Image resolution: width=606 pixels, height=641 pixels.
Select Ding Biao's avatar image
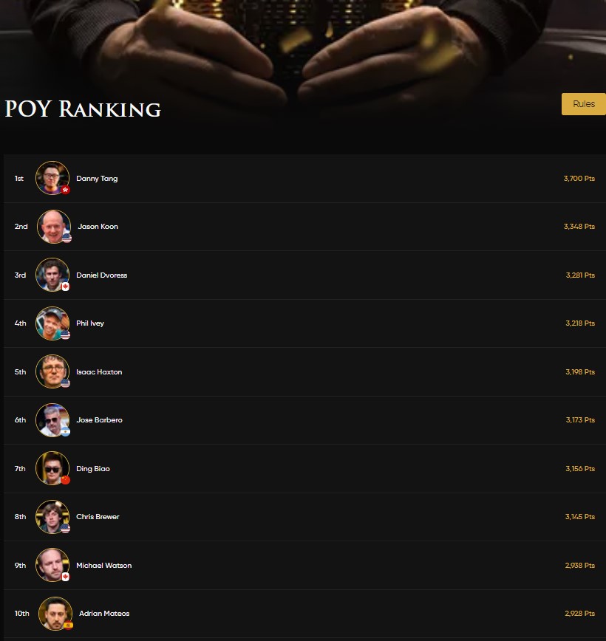click(52, 468)
